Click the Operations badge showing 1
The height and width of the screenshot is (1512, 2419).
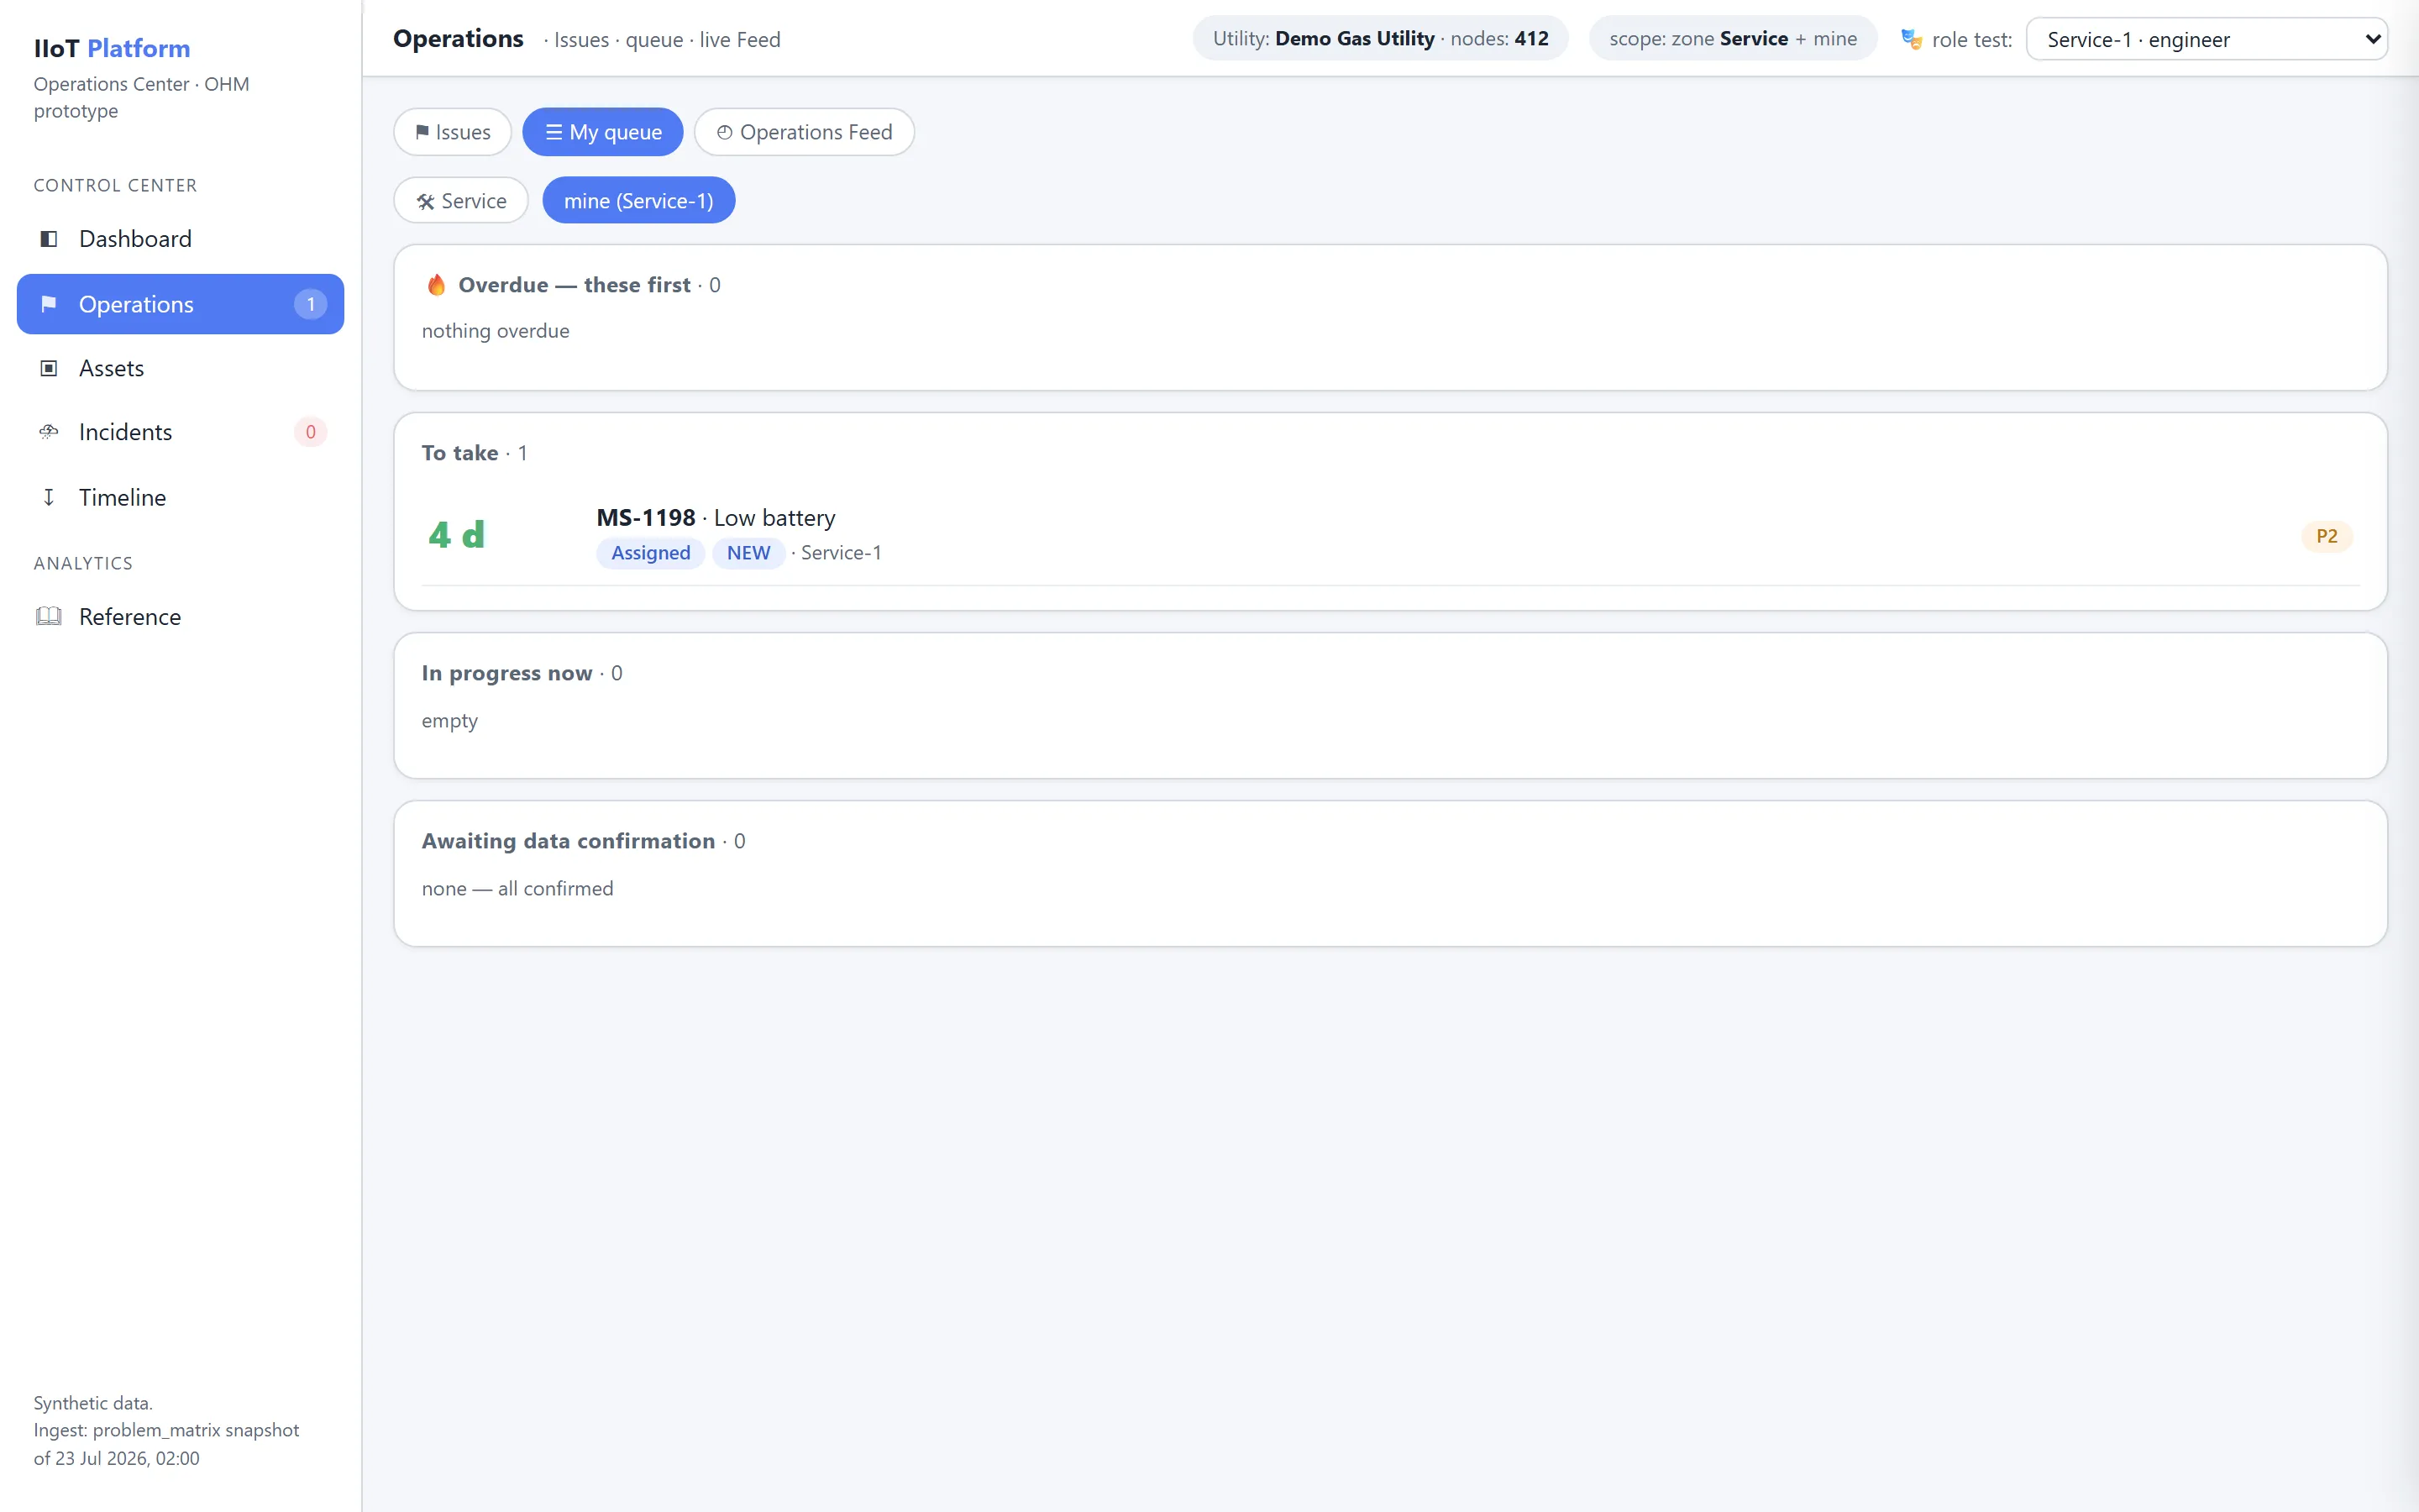(x=310, y=304)
